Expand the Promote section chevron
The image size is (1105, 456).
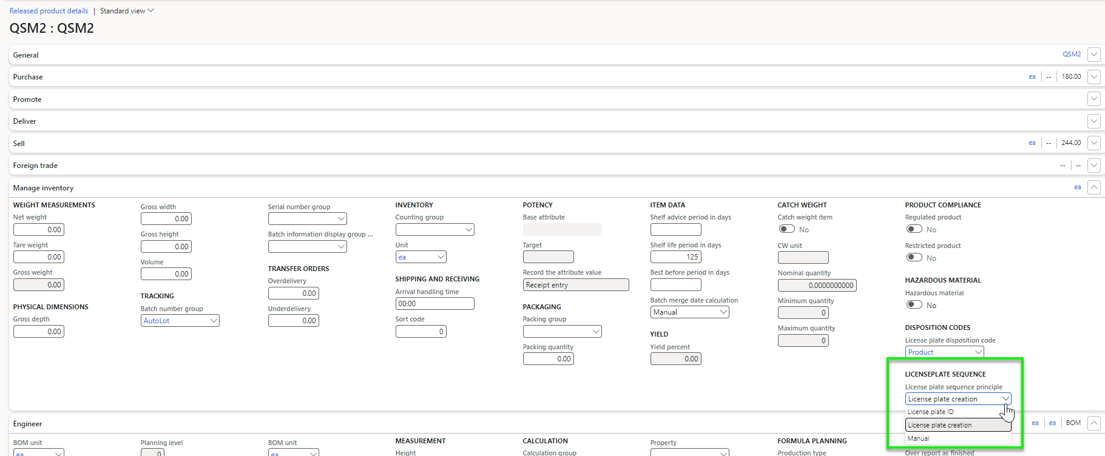(1094, 99)
